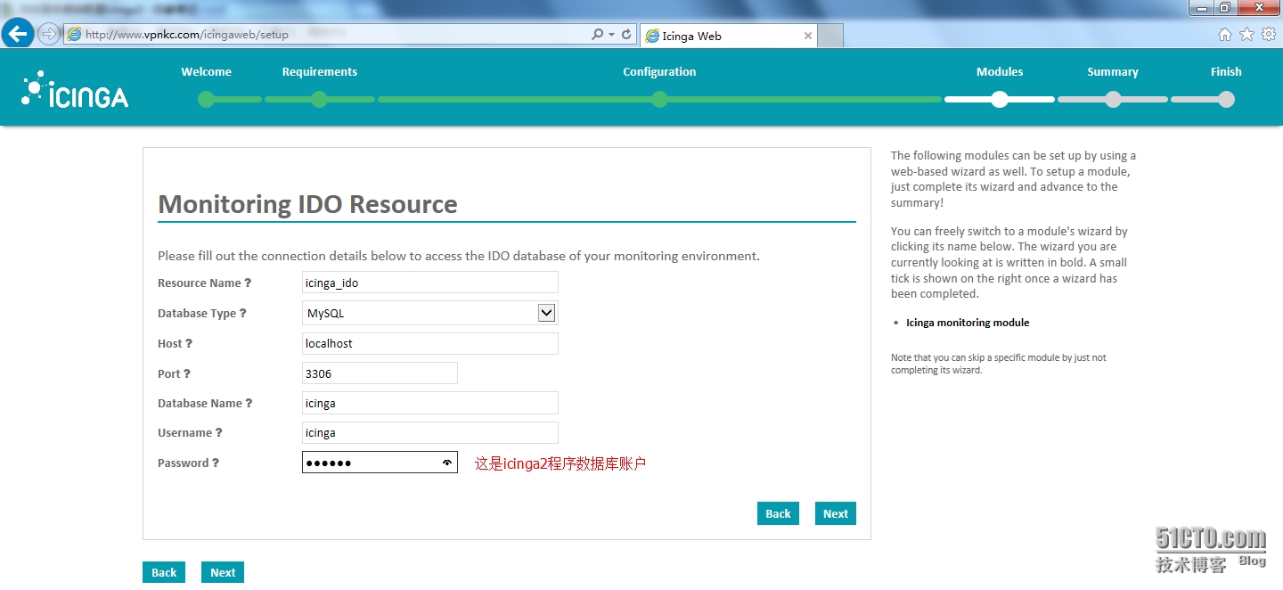The image size is (1283, 590).
Task: Click the Next button inside the form
Action: (x=836, y=513)
